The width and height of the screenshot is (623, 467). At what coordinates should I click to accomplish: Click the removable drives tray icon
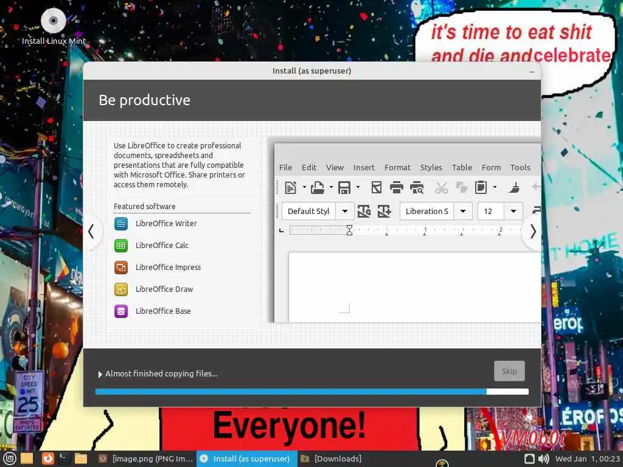(529, 459)
